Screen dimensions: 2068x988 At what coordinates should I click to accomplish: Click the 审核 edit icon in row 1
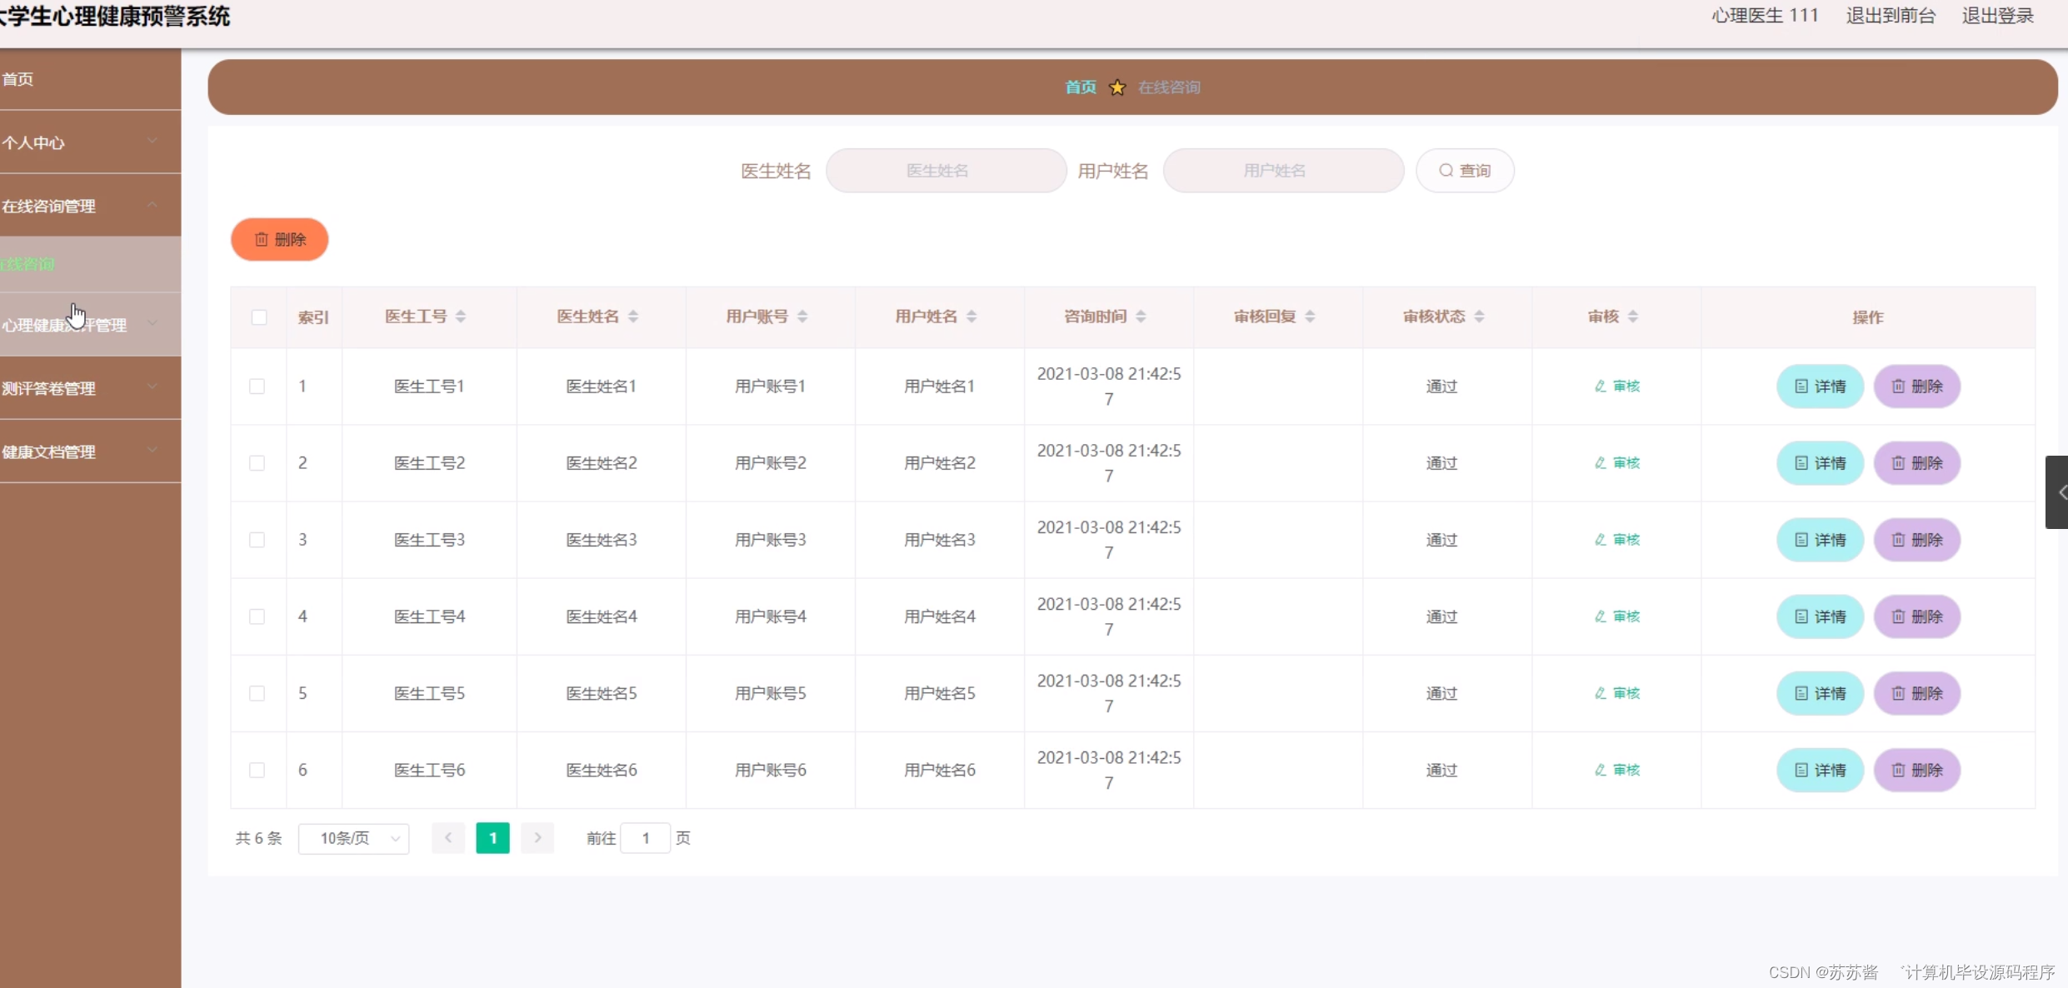1601,387
